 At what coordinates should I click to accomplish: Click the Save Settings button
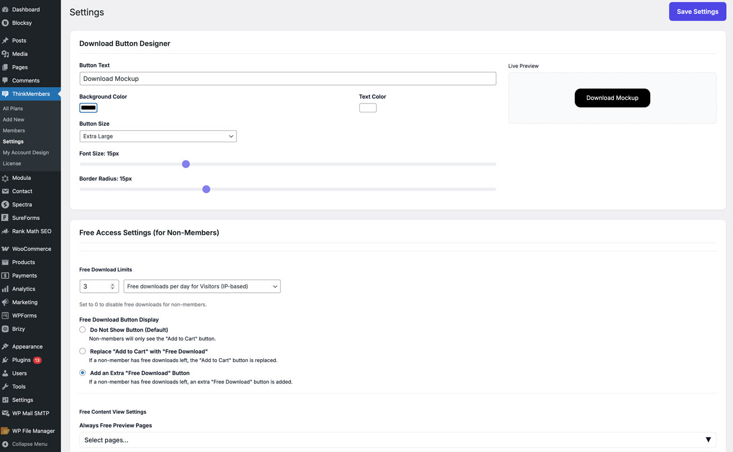[x=698, y=11]
